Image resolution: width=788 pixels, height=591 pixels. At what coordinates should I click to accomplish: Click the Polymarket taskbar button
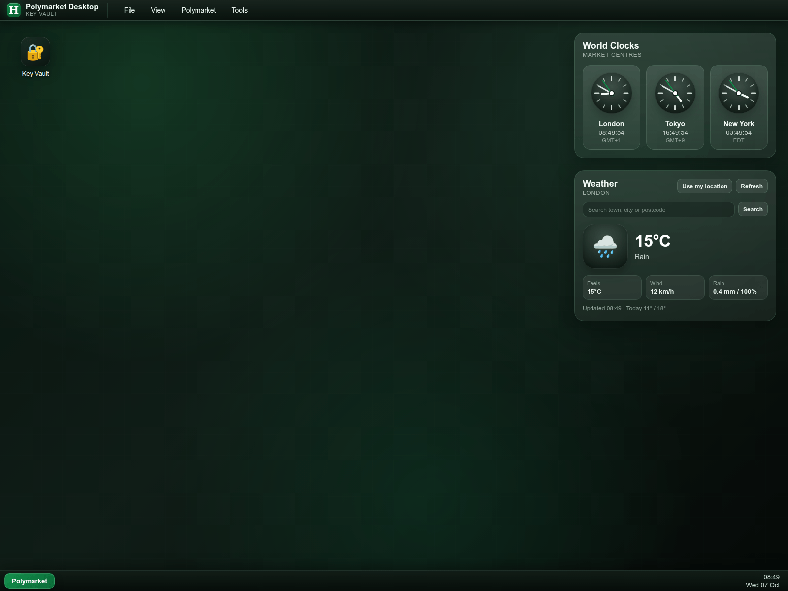(30, 581)
